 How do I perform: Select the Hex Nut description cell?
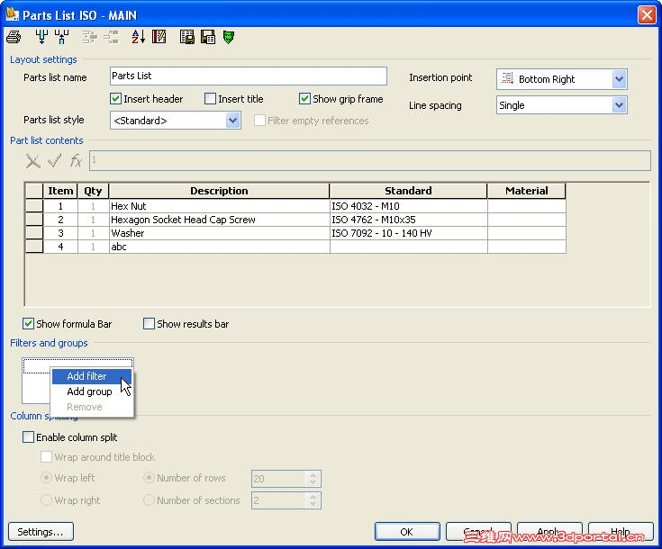[219, 206]
